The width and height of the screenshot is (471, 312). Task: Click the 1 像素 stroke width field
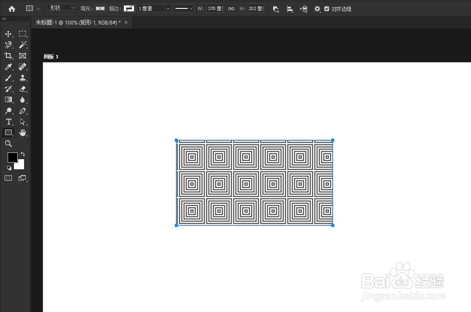click(x=151, y=9)
